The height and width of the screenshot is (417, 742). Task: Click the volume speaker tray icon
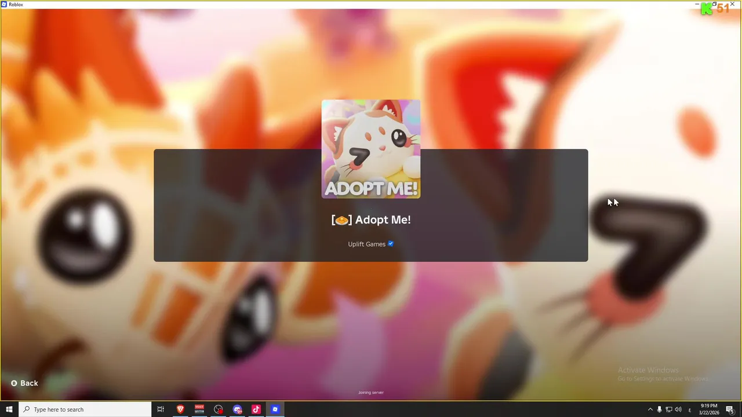678,409
